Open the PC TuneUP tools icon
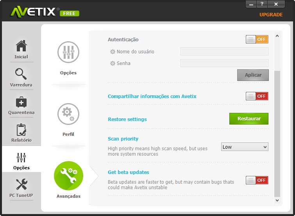The width and height of the screenshot is (295, 216). [21, 184]
